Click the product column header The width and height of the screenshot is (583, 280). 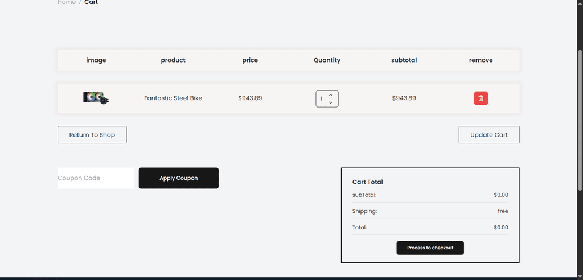173,60
